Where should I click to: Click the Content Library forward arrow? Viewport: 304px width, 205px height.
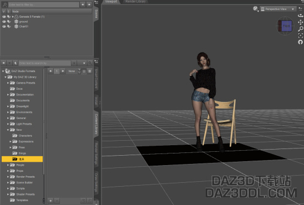[x=9, y=63]
